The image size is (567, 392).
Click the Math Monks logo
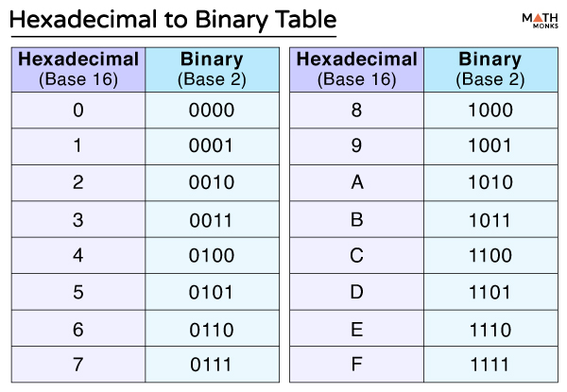click(540, 21)
